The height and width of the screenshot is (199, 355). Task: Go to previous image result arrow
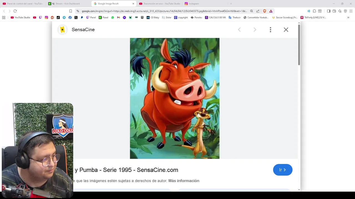click(239, 30)
